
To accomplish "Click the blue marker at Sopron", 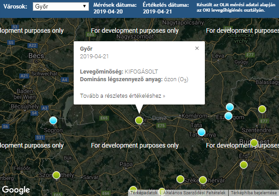I will (53, 120).
